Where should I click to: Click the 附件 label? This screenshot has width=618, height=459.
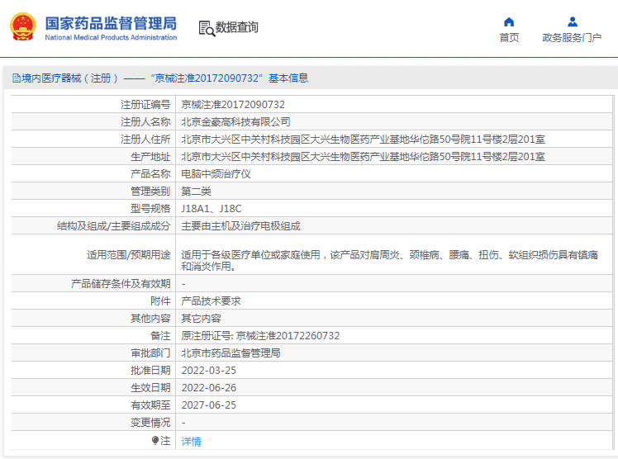click(x=160, y=301)
